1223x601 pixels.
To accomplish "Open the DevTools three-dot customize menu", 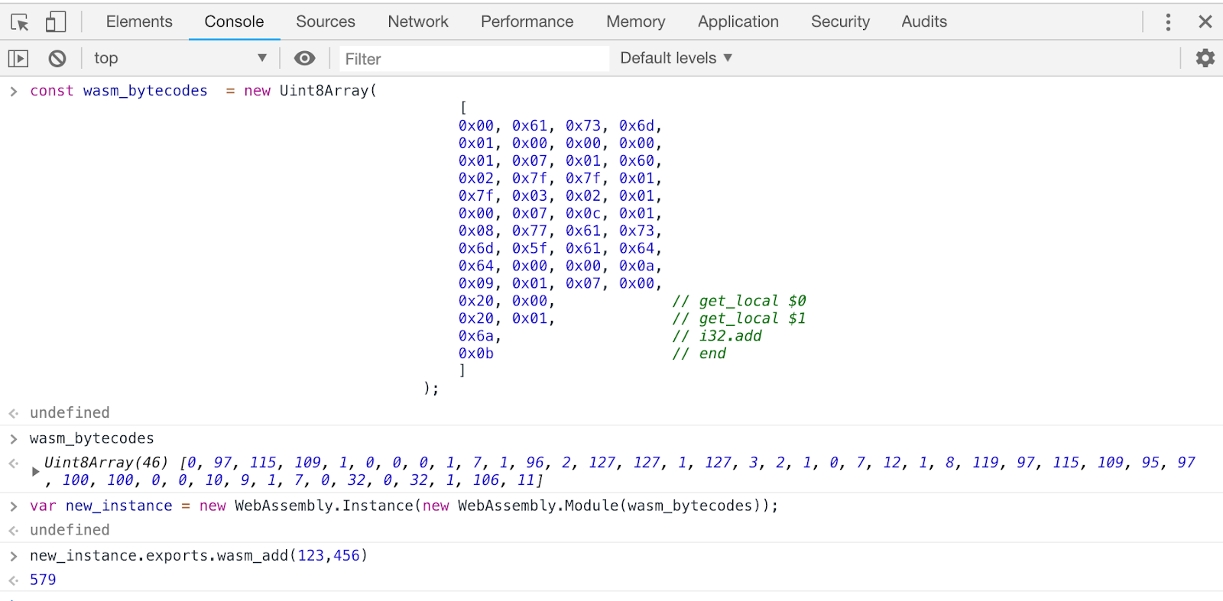I will [x=1168, y=22].
